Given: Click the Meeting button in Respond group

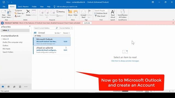Looking at the screenshot, I should [60, 12].
